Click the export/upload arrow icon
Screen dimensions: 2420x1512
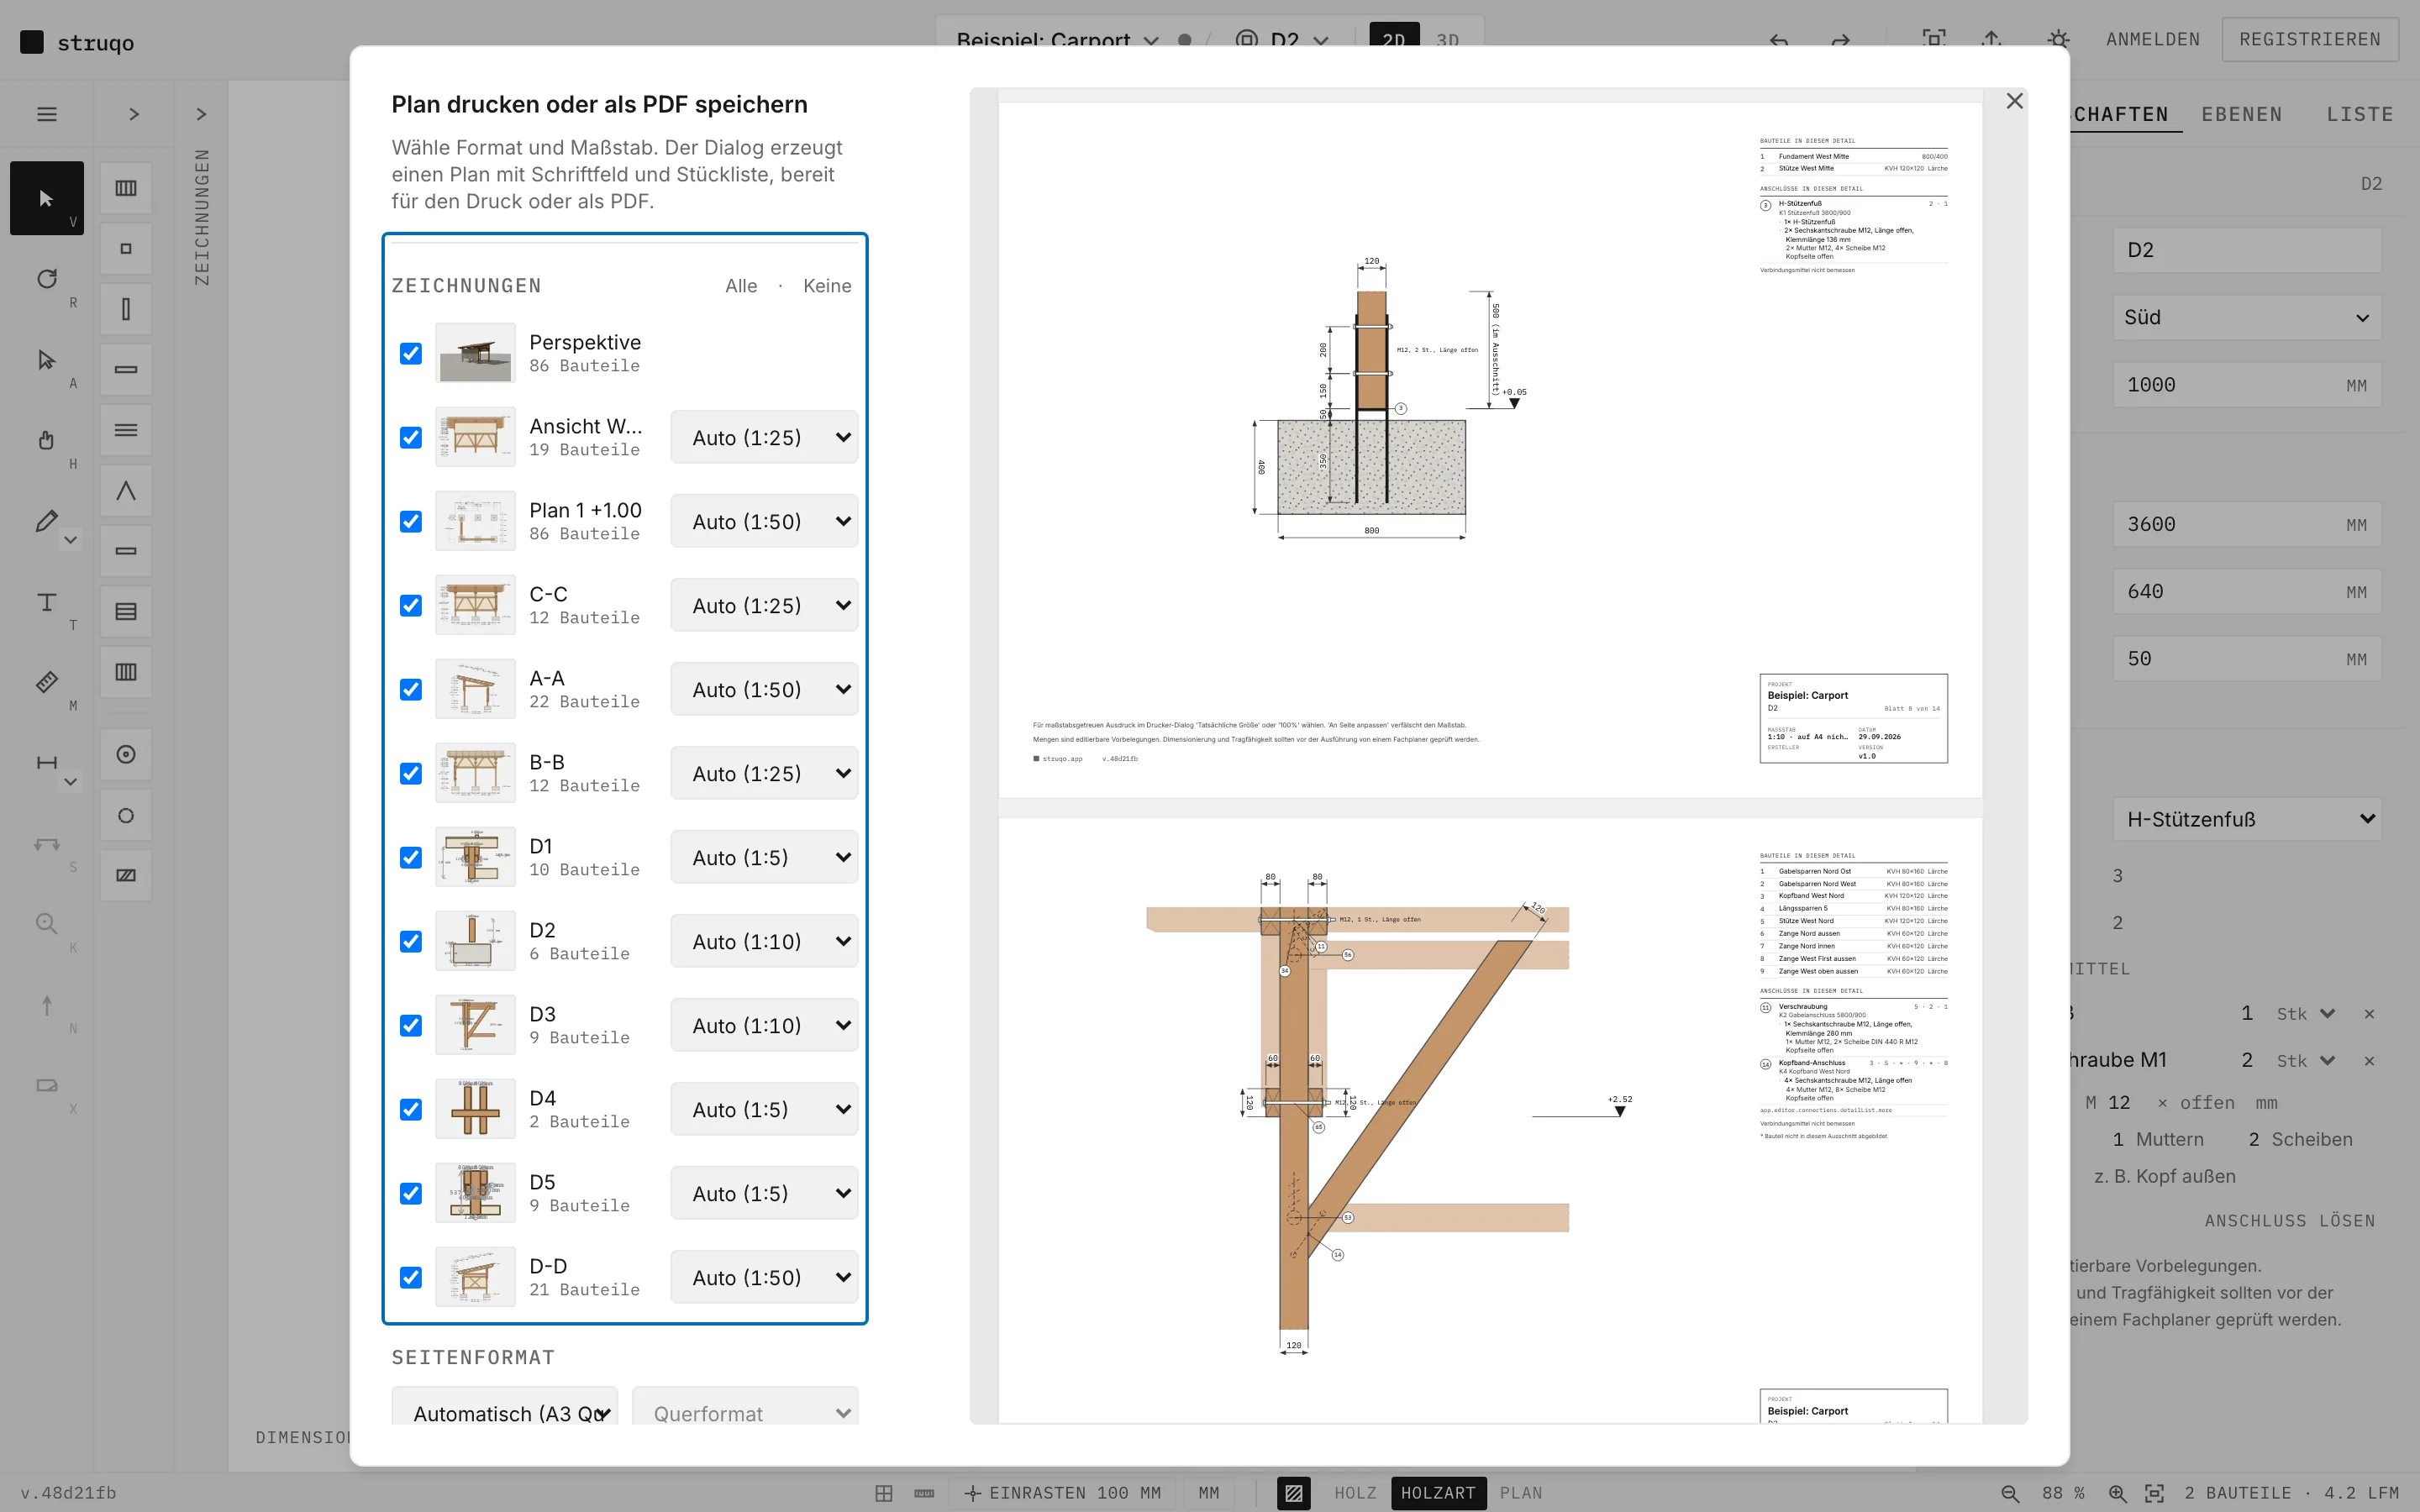1991,39
